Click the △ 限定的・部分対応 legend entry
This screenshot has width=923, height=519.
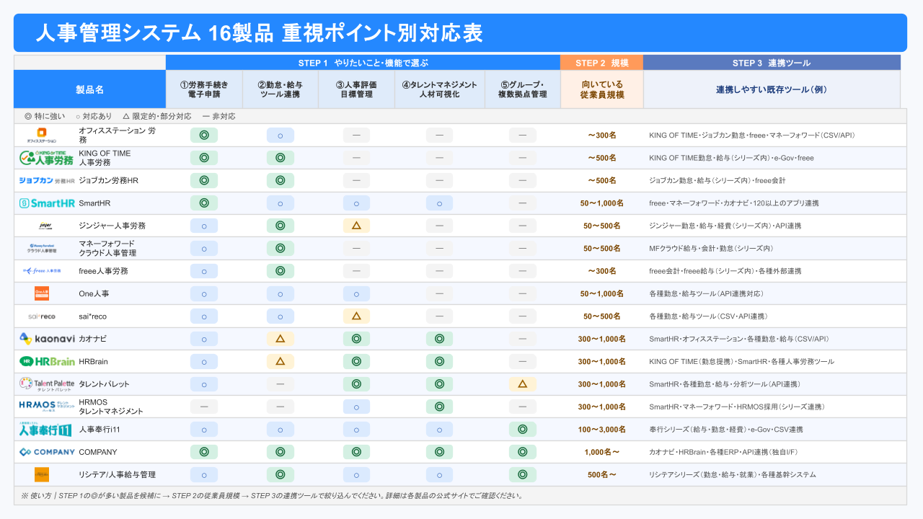click(x=157, y=116)
